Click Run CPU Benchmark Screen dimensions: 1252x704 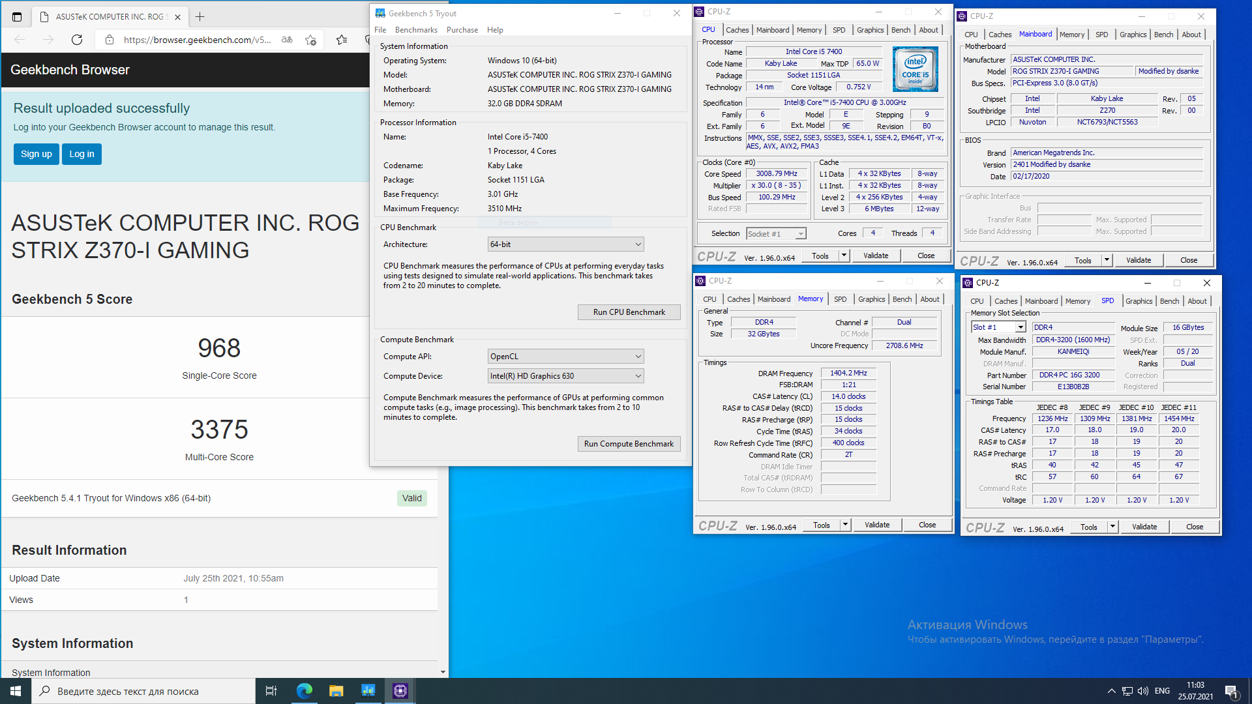pyautogui.click(x=629, y=312)
